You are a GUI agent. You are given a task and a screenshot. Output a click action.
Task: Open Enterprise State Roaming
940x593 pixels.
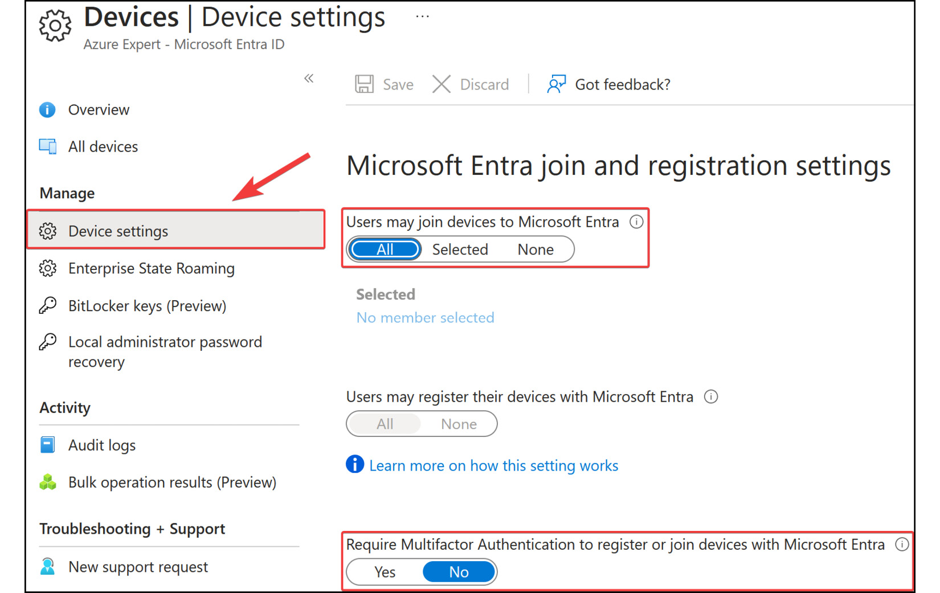(x=152, y=268)
